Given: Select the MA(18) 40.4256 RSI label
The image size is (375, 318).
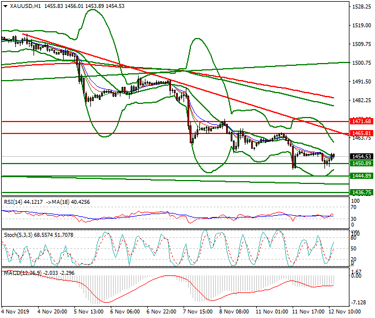Looking at the screenshot, I should tap(71, 202).
